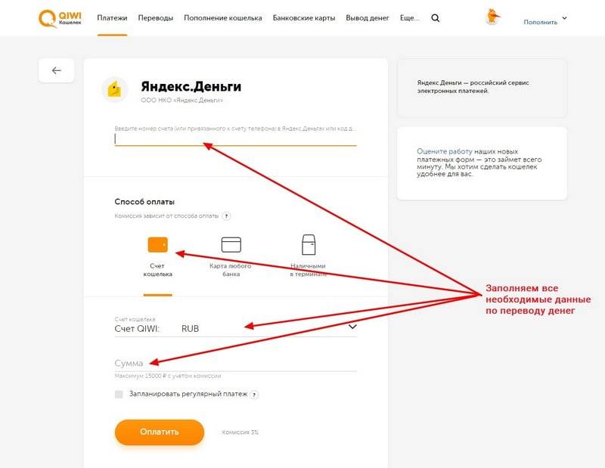Expand the Еще... menu
The height and width of the screenshot is (468, 605).
point(409,17)
